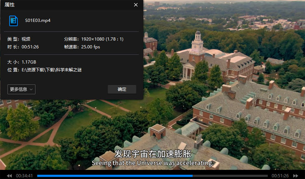Select the S01E03.mp4 file name
The image size is (305, 179).
[x=38, y=20]
